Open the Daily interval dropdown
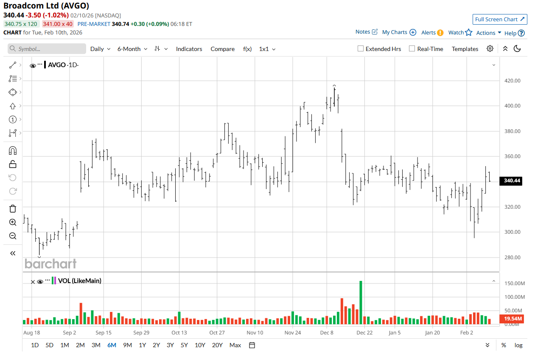 tap(101, 49)
